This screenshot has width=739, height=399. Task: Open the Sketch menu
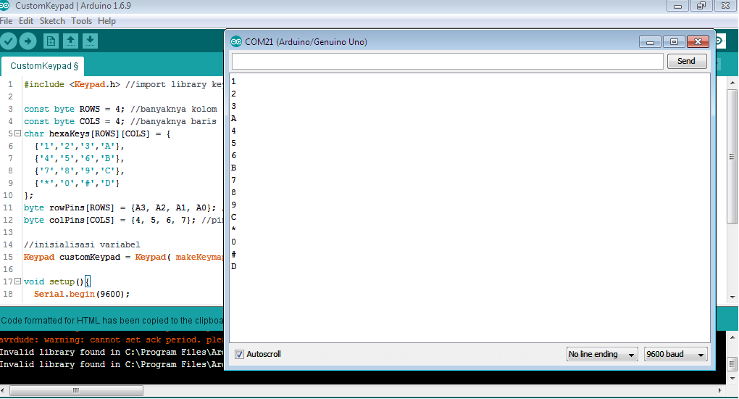click(52, 21)
